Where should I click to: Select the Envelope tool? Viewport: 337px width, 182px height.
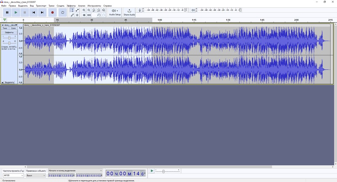77,10
